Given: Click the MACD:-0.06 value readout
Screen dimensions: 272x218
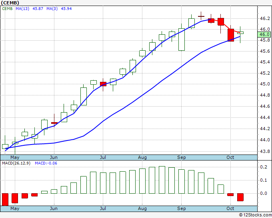Looking at the screenshot, I should pos(46,163).
